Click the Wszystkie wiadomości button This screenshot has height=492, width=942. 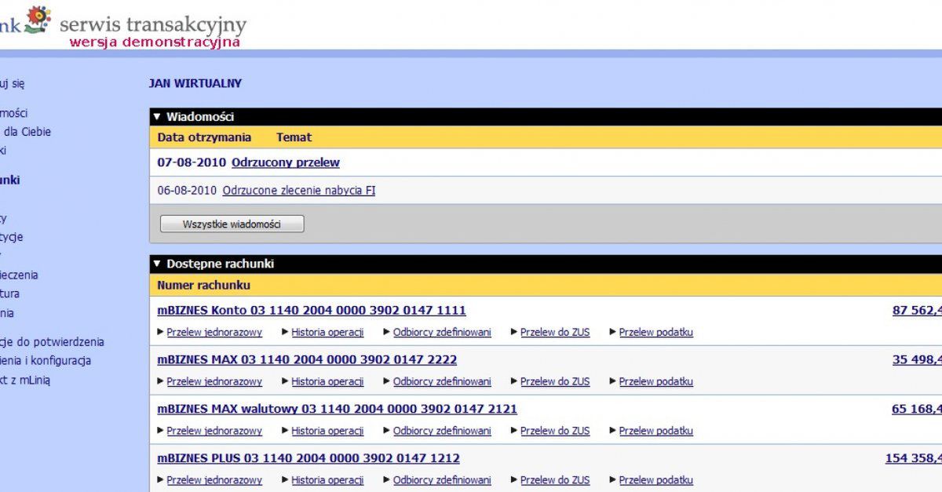232,224
